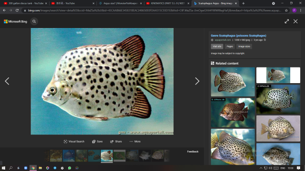Open related image of large yellow-finned scat
Viewport: 305px width, 171px height.
point(233,147)
